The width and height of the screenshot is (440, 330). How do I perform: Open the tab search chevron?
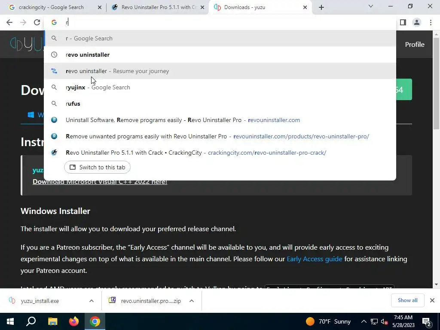[x=371, y=6]
